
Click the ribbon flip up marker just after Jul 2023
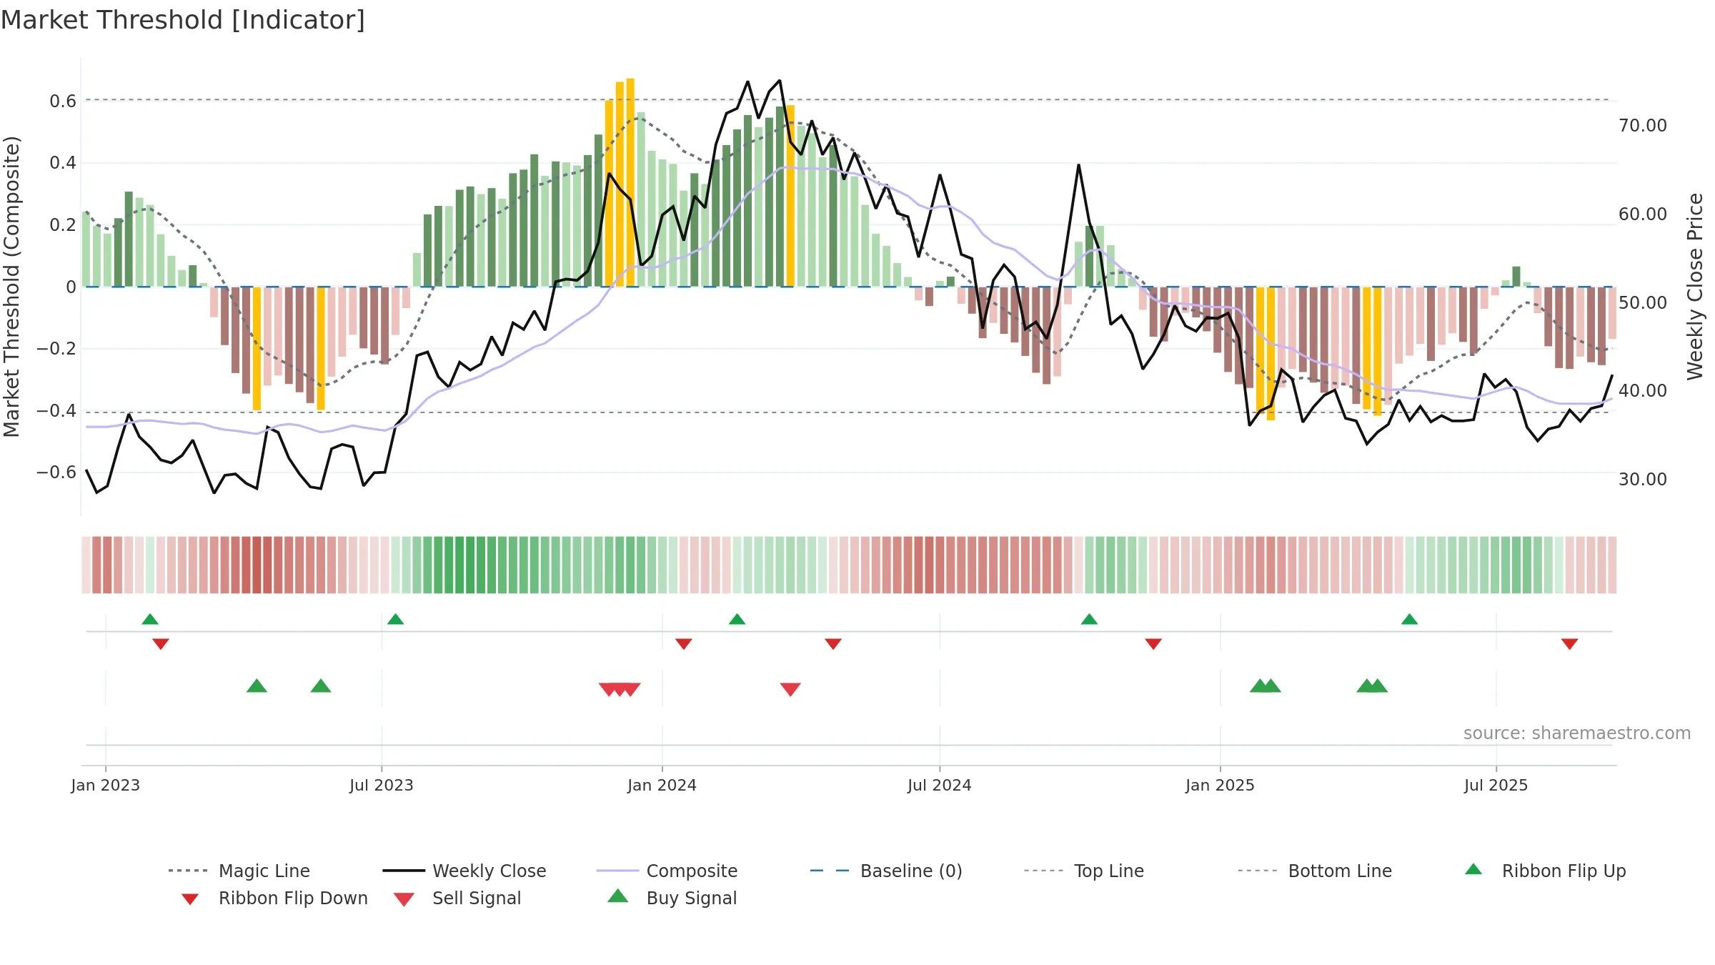click(x=395, y=619)
